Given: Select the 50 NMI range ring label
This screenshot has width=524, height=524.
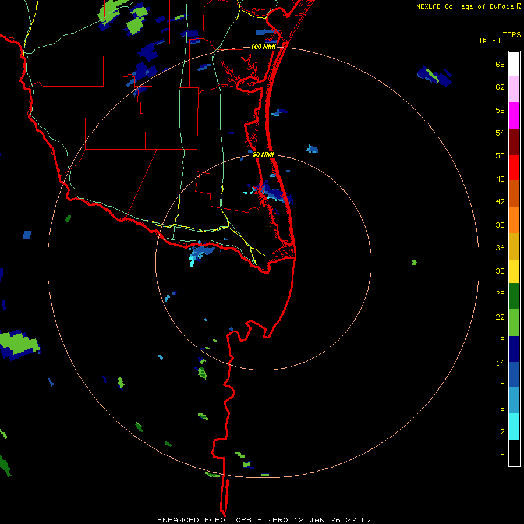Looking at the screenshot, I should coord(263,154).
